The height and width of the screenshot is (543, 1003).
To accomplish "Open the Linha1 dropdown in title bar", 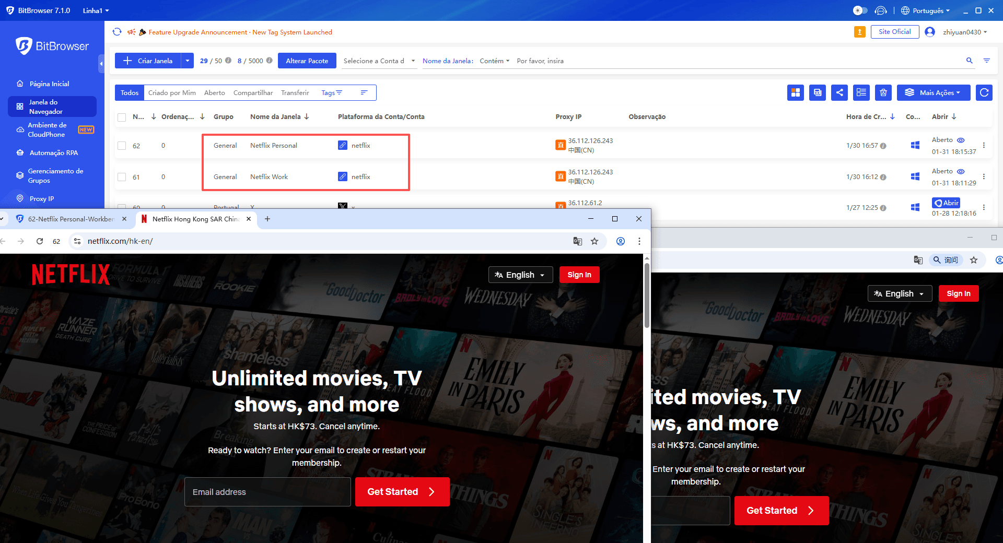I will [x=96, y=10].
